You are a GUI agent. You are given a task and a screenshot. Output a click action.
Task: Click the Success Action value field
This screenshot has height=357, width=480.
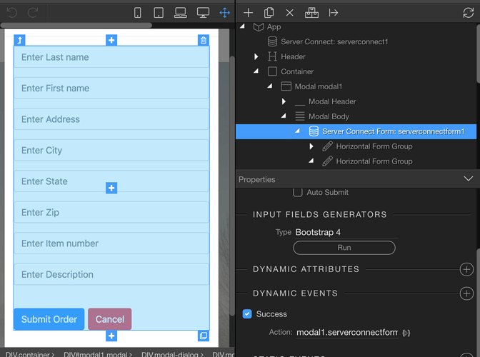pos(347,333)
